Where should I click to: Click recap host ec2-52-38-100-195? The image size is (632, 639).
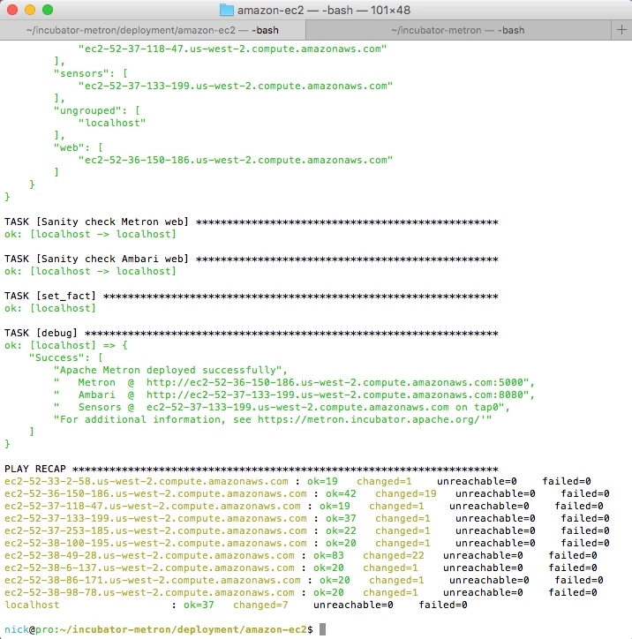[155, 543]
